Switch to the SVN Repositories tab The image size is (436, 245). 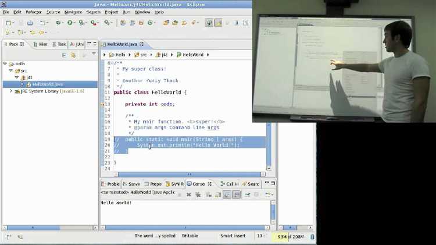[x=174, y=184]
